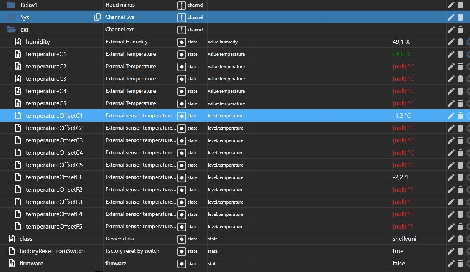Screen dimensions: 470x272
Task: Click Factory reset by switch name
Action: coord(132,251)
